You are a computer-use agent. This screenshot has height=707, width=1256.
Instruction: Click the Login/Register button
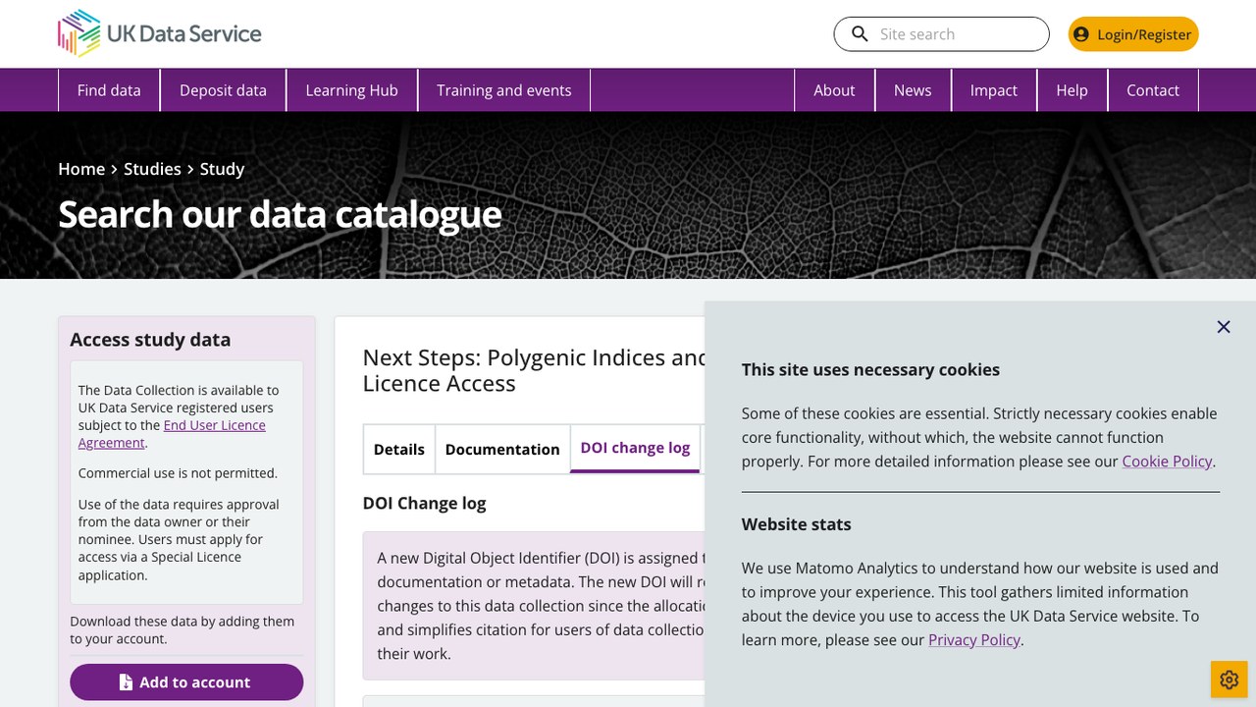(1133, 34)
